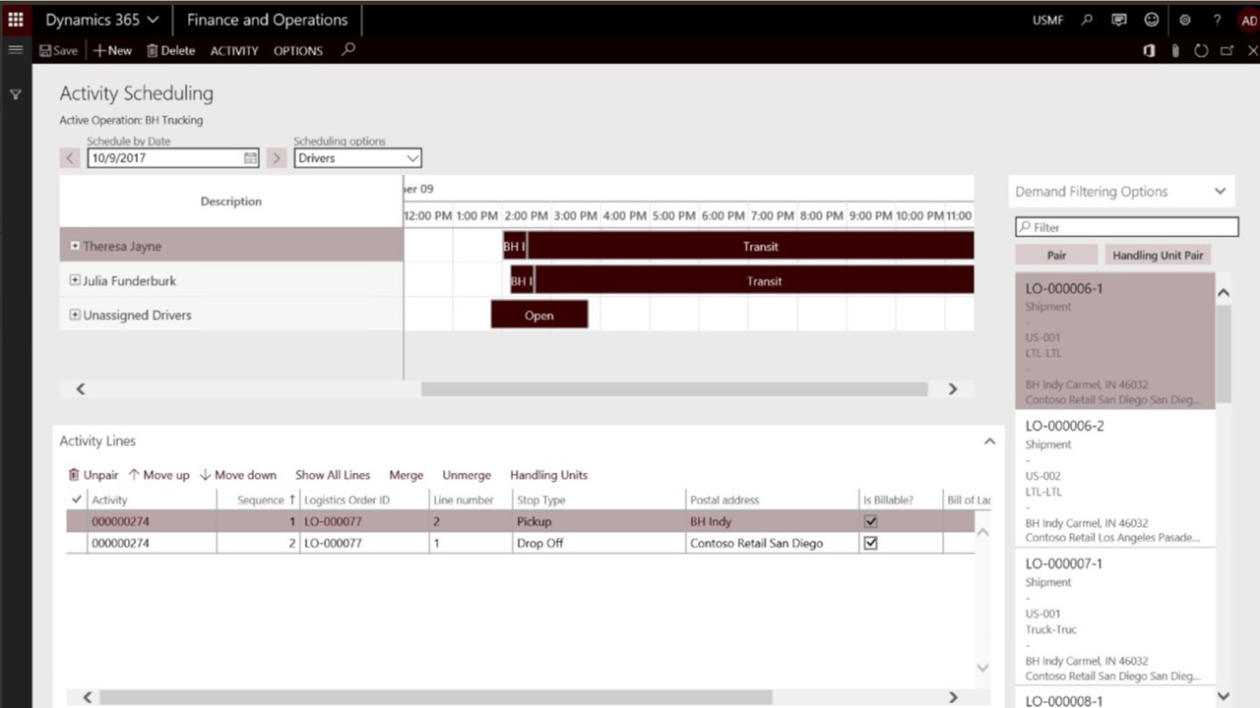Image resolution: width=1260 pixels, height=708 pixels.
Task: Click the refresh icon in action bar
Action: 1201,50
